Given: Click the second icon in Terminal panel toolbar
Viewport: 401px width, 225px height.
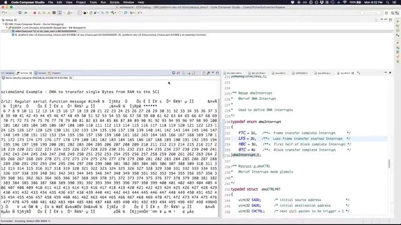Looking at the screenshot, I should 178,73.
